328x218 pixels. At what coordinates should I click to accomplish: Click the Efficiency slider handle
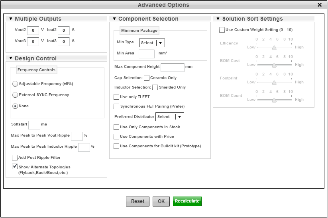coord(274,47)
